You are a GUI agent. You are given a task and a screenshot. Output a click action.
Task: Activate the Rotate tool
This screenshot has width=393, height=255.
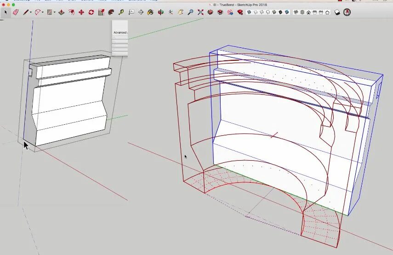tap(91, 12)
